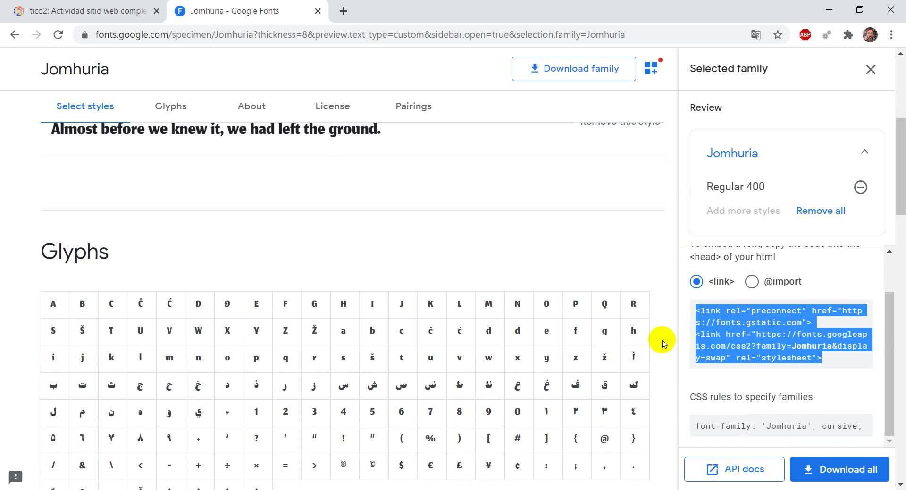Open the API docs link
Image resolution: width=906 pixels, height=490 pixels.
tap(734, 469)
